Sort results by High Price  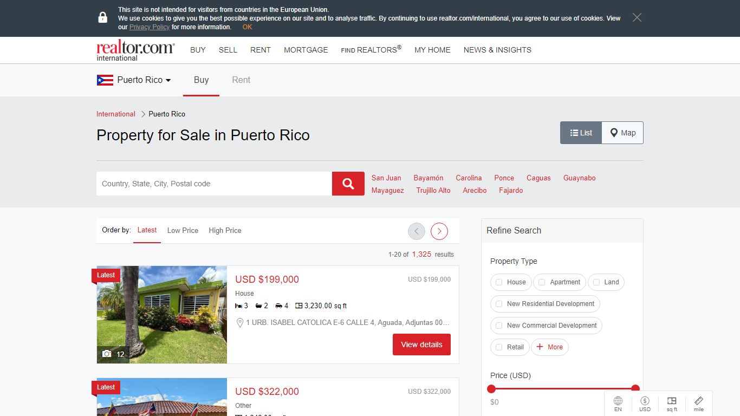point(225,230)
